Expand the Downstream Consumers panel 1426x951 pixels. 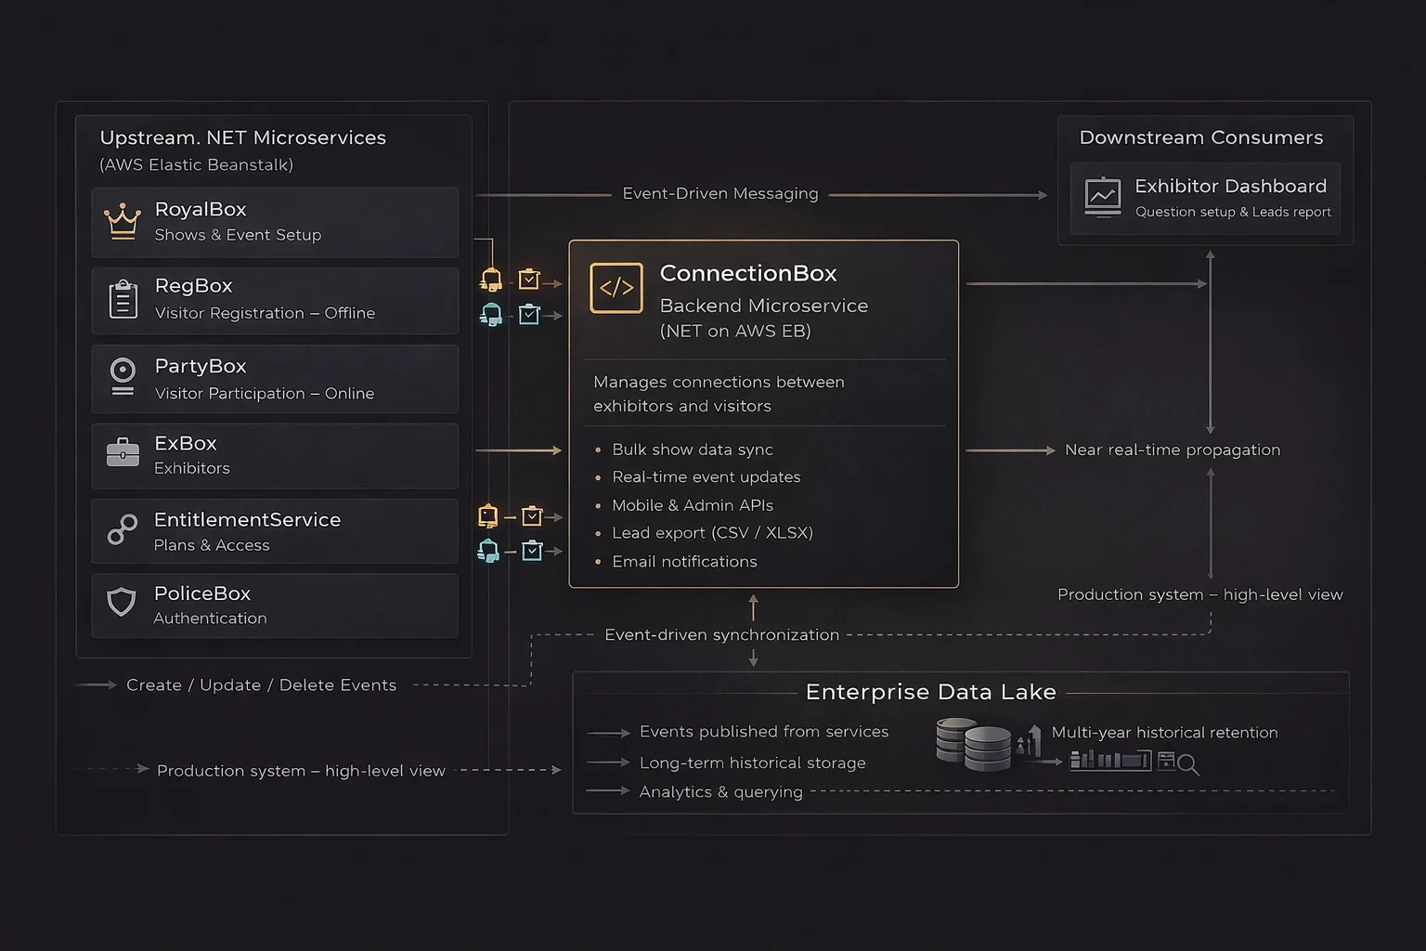1201,137
